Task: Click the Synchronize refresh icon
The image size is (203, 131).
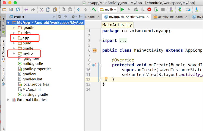Action: [x=18, y=9]
